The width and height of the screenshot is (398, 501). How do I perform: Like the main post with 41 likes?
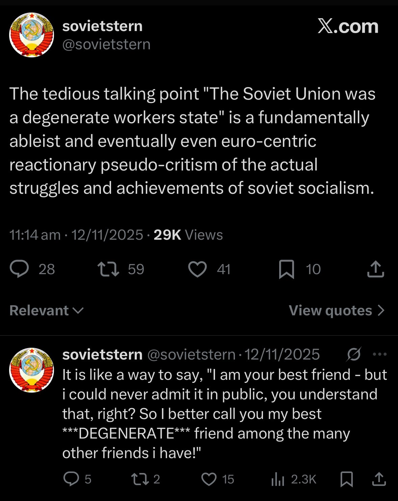click(197, 269)
